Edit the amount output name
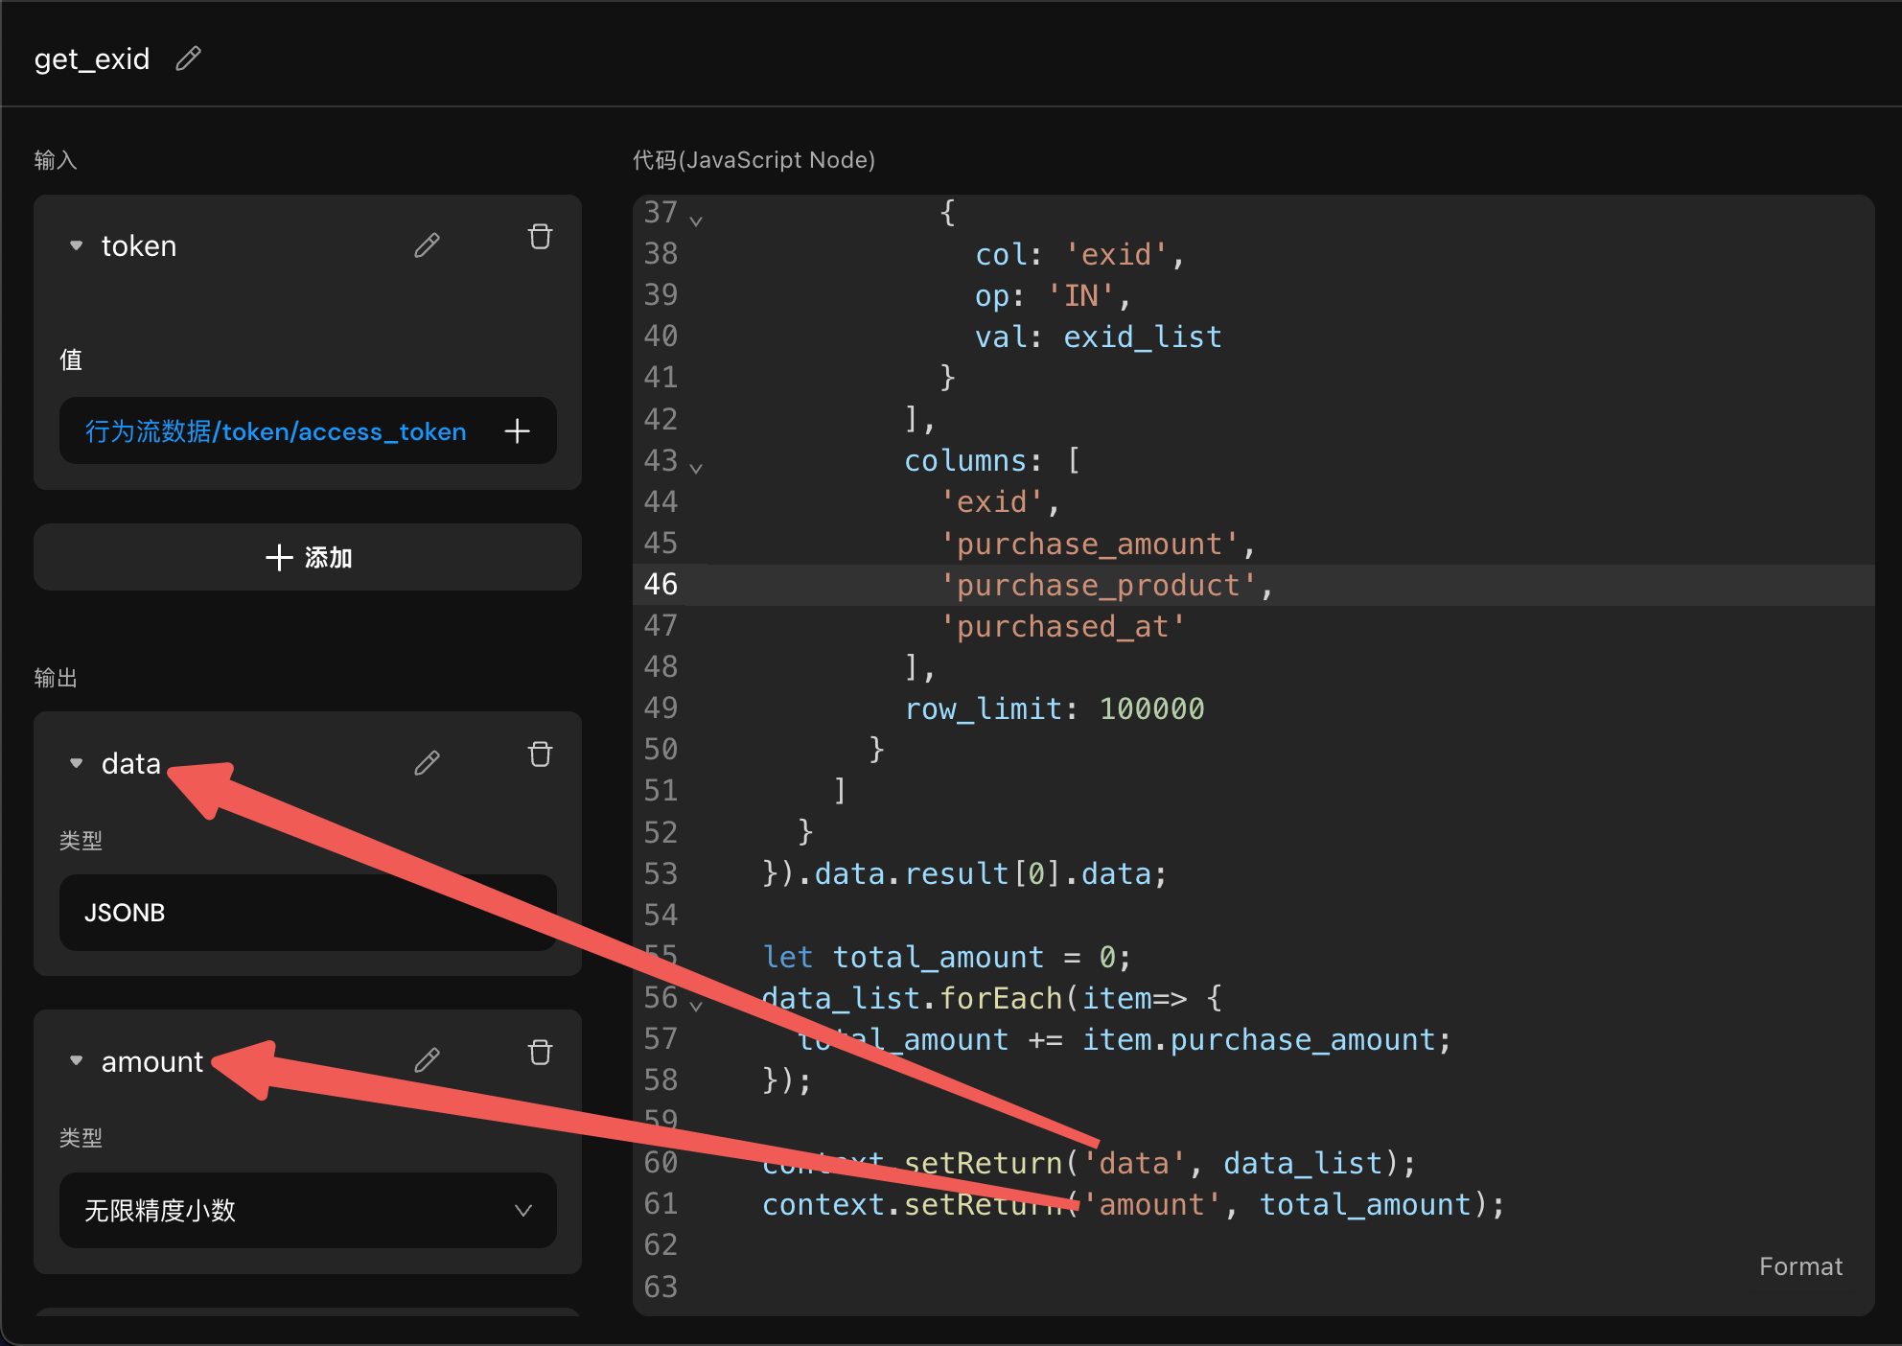The image size is (1902, 1346). [428, 1060]
